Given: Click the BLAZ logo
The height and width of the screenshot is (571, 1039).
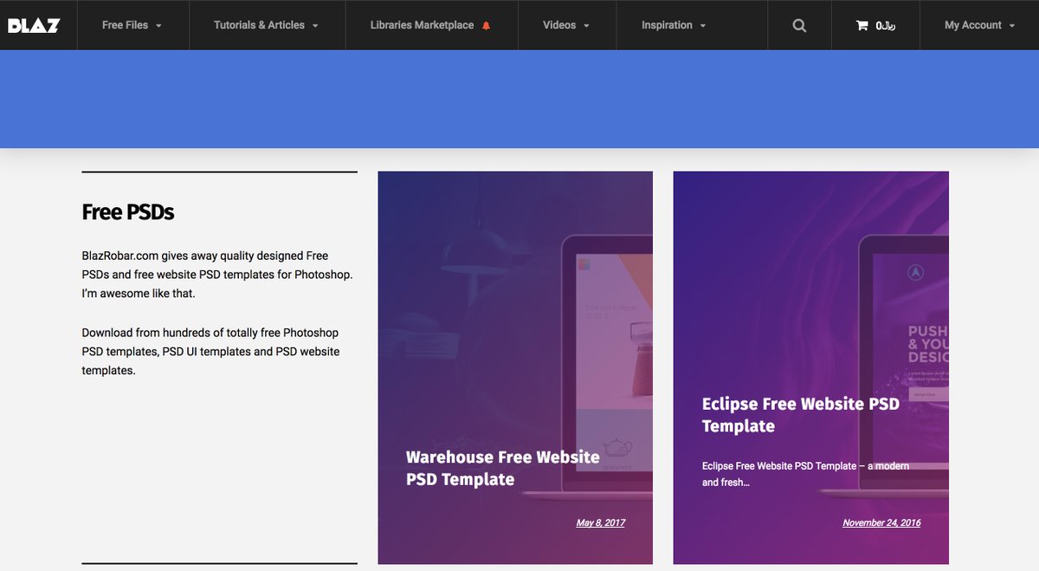Looking at the screenshot, I should pyautogui.click(x=34, y=25).
